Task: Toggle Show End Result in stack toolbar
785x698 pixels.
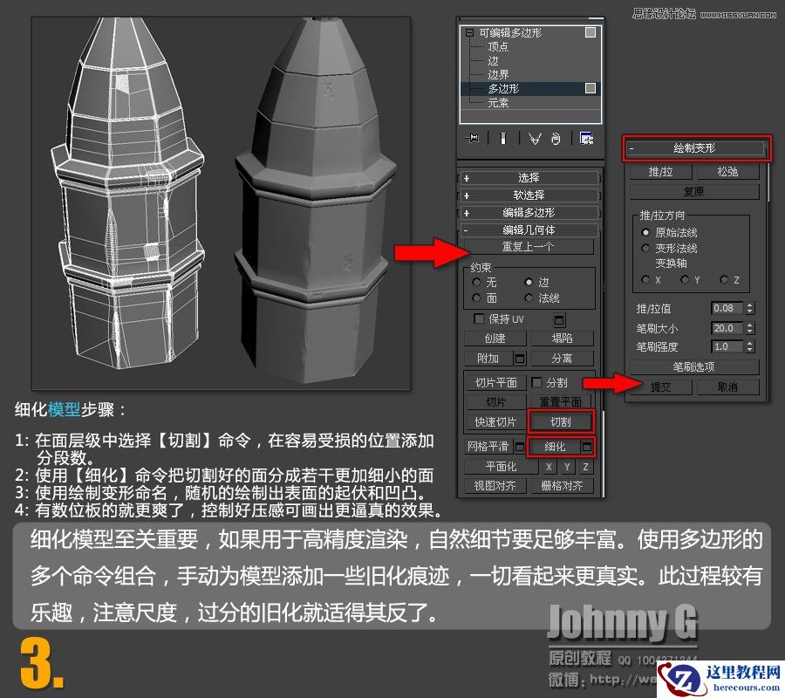Action: click(502, 138)
